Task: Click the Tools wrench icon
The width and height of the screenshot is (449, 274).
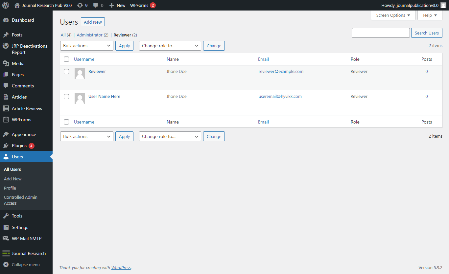Action: point(6,216)
